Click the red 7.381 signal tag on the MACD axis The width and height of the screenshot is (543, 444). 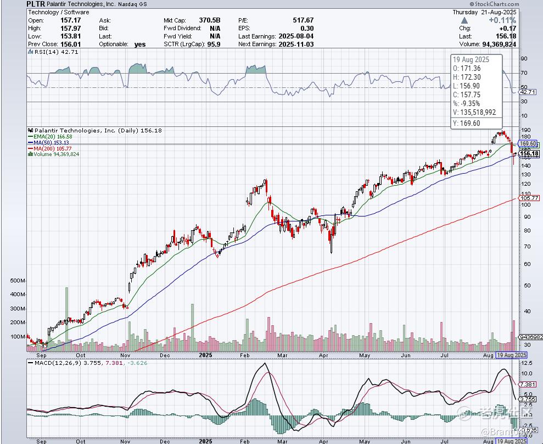(528, 385)
